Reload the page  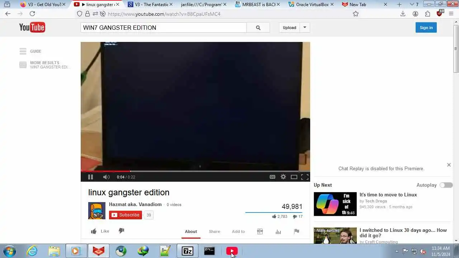tap(32, 14)
